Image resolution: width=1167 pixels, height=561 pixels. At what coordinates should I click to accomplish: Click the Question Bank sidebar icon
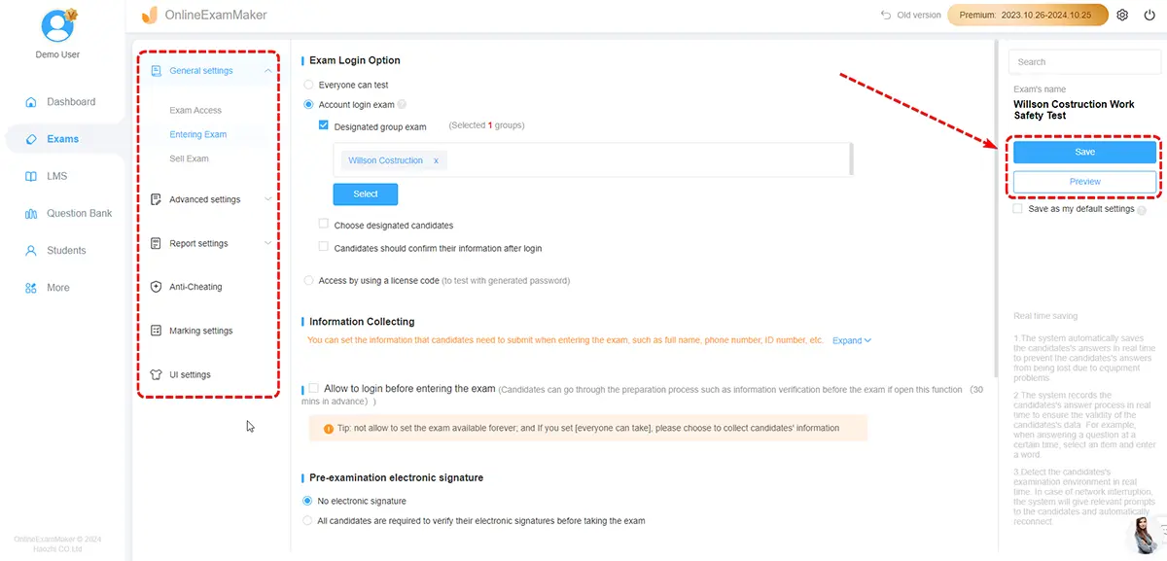pos(30,214)
